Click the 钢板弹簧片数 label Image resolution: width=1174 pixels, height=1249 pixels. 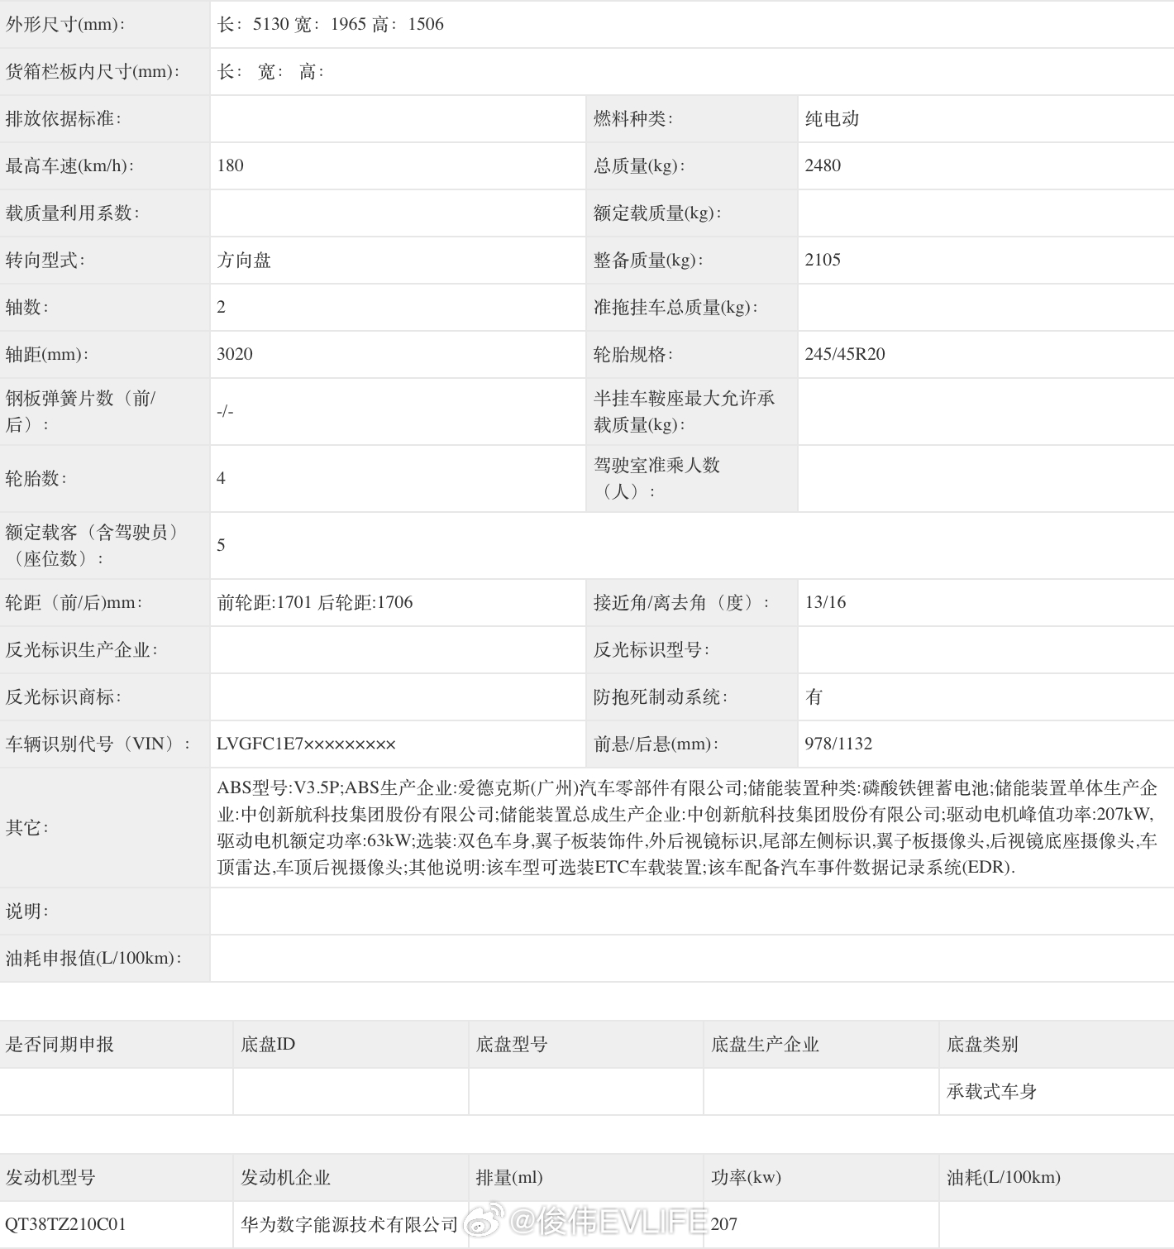80,411
